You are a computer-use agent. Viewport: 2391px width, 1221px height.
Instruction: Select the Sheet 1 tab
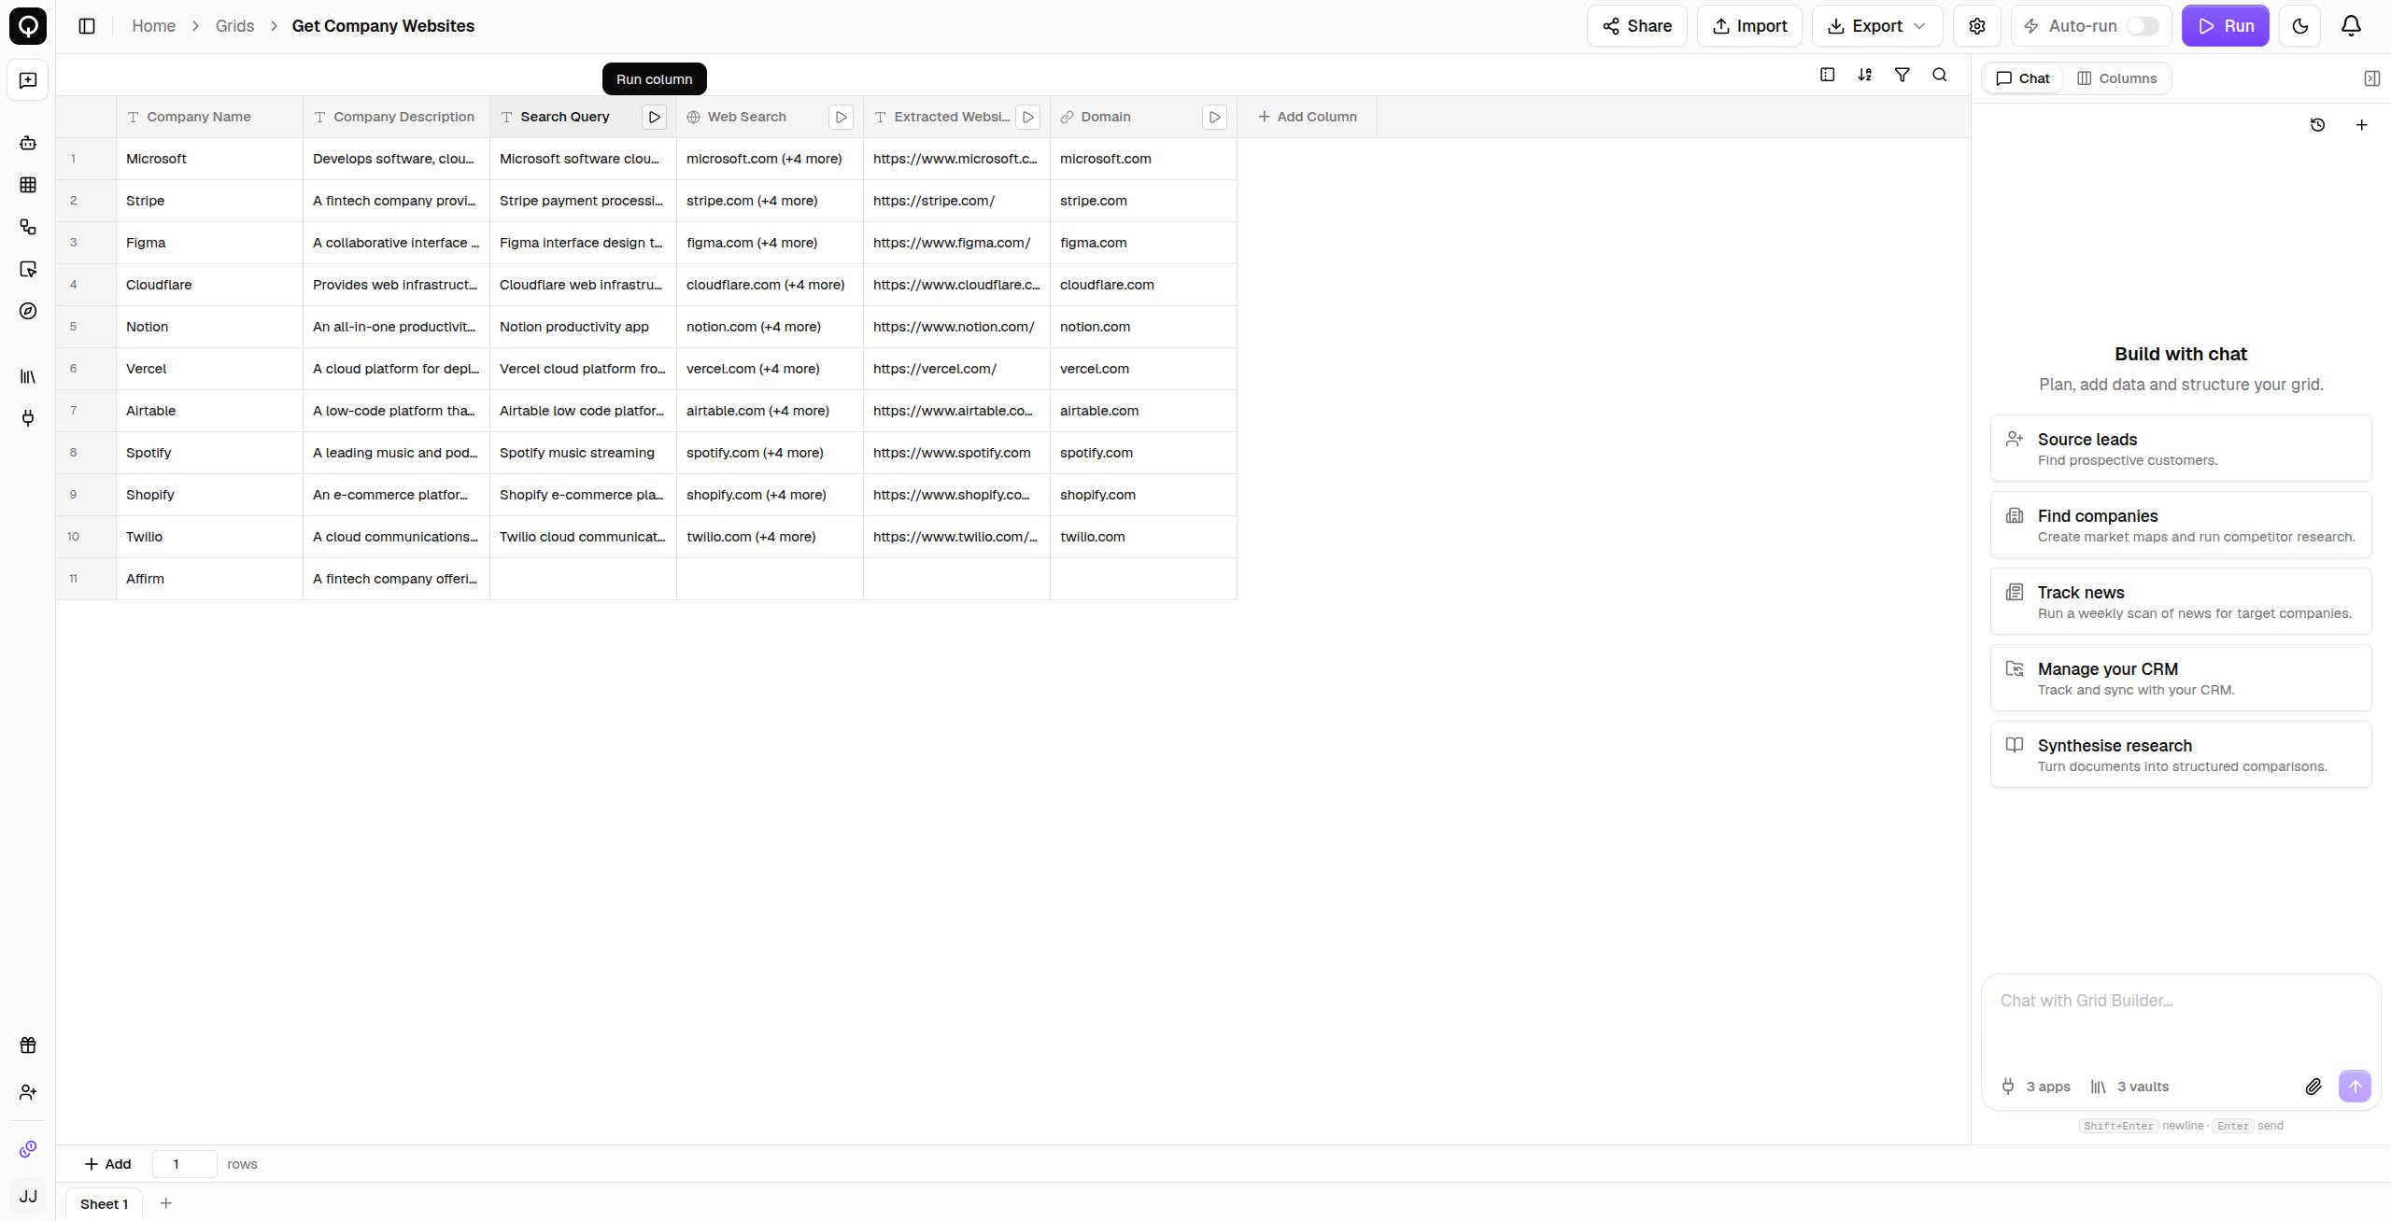104,1204
